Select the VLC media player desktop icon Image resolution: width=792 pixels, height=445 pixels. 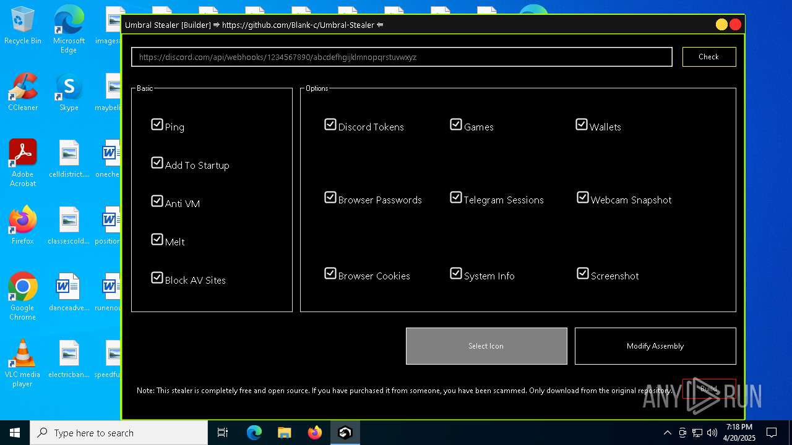click(x=23, y=363)
